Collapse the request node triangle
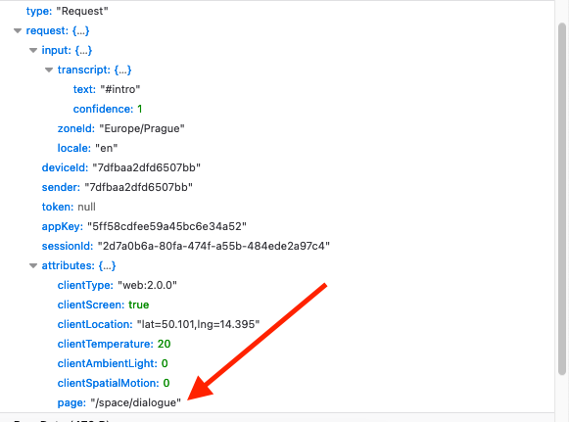 point(18,31)
